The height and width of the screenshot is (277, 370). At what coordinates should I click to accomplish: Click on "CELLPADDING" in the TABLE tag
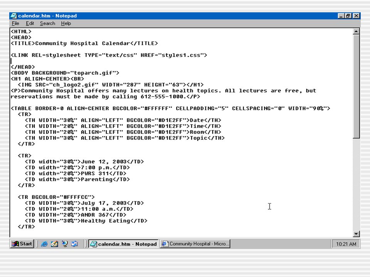195,108
